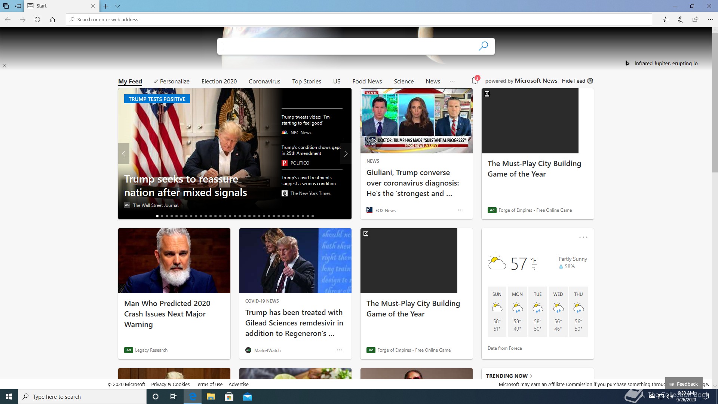Go to previous carousel story
This screenshot has width=718, height=404.
point(124,154)
